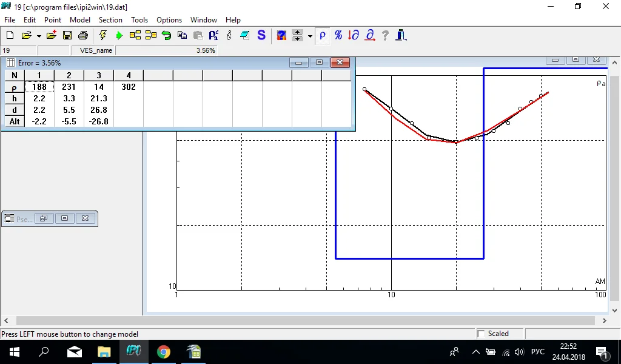Expand the Open file dropdown arrow
621x364 pixels.
[x=39, y=36]
